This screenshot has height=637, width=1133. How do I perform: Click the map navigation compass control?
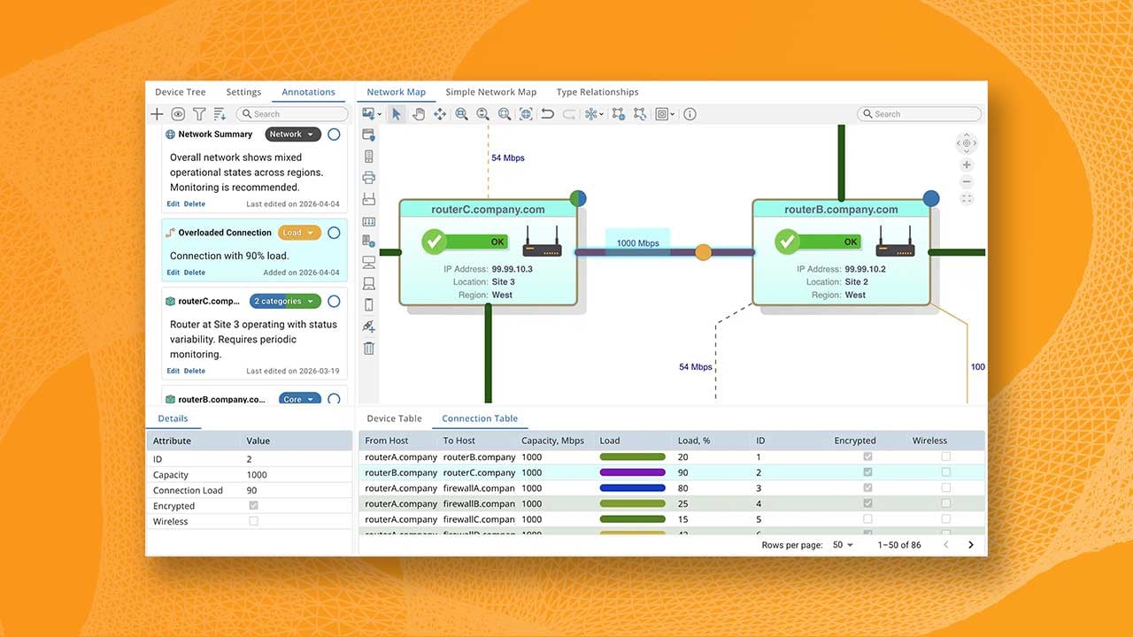(967, 143)
